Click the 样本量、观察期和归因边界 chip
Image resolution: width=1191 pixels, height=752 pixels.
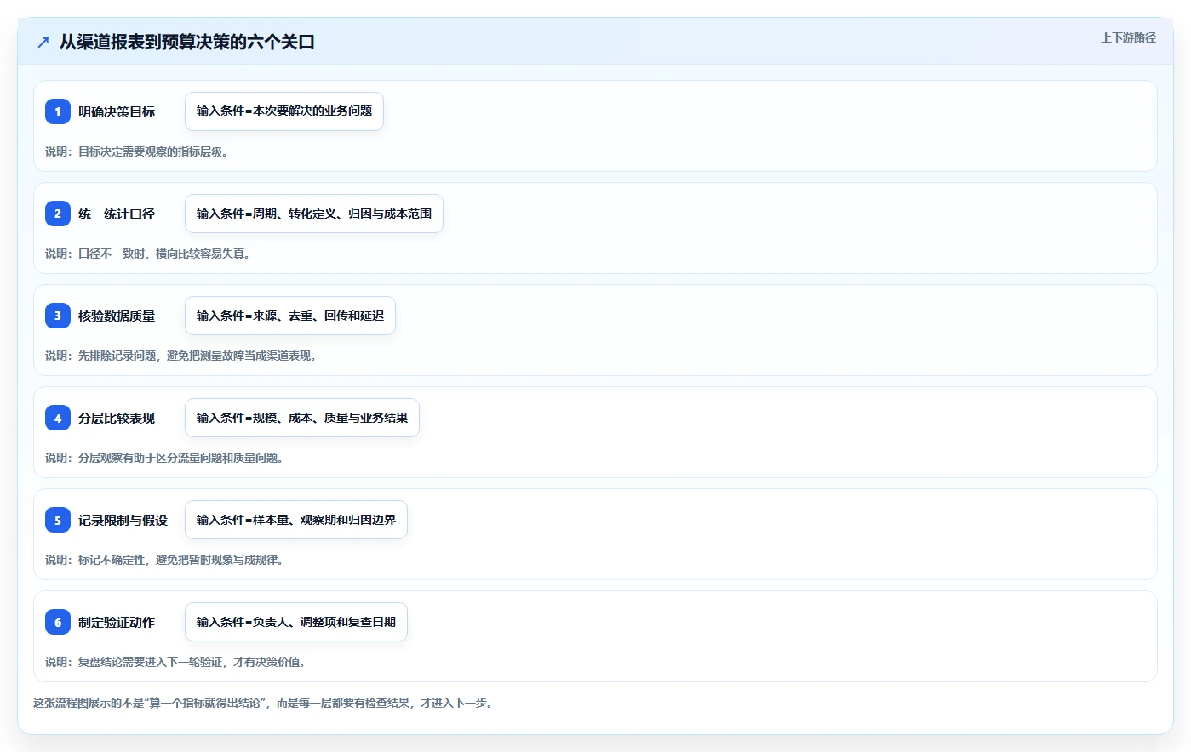click(296, 520)
